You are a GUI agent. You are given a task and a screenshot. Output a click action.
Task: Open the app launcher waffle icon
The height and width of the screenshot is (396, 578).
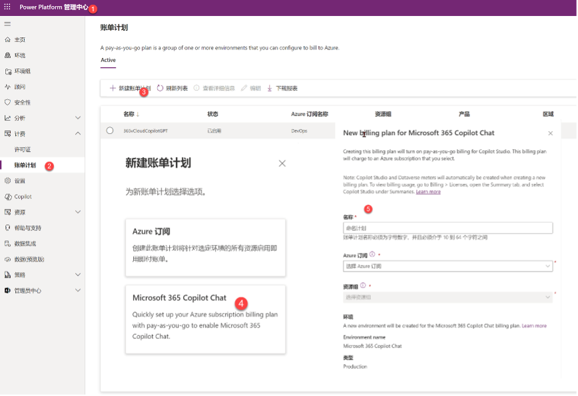pos(7,7)
